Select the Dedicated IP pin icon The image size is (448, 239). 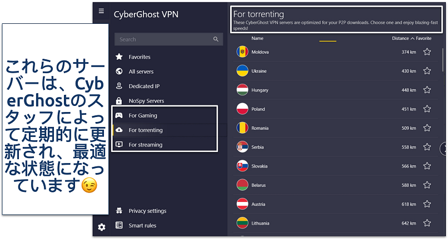118,87
